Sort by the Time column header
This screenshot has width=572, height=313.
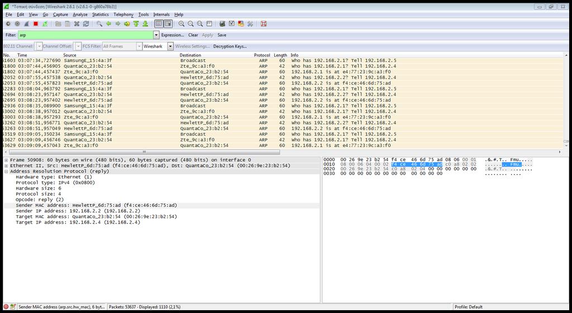pyautogui.click(x=22, y=55)
